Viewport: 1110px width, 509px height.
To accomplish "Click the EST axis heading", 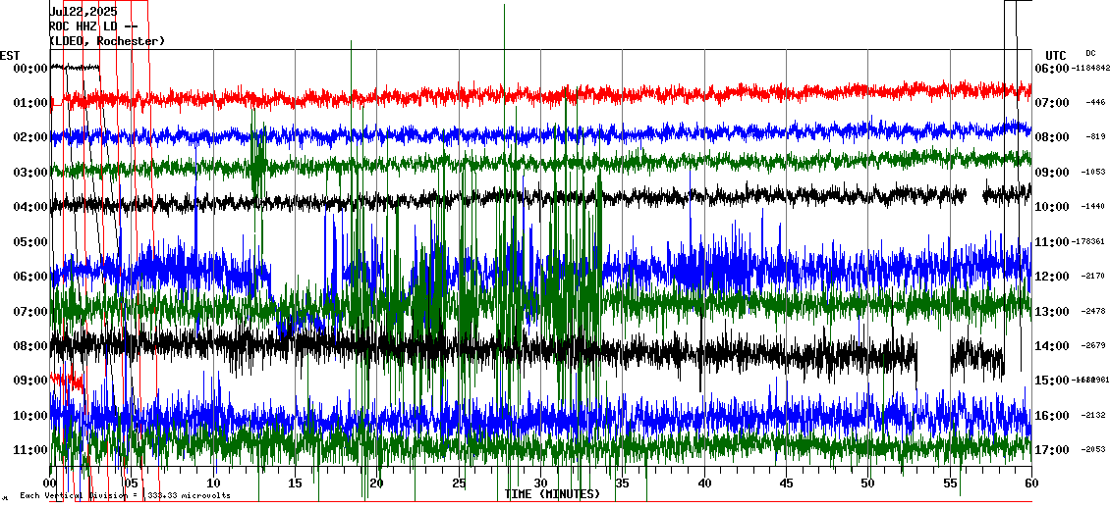I will 10,55.
